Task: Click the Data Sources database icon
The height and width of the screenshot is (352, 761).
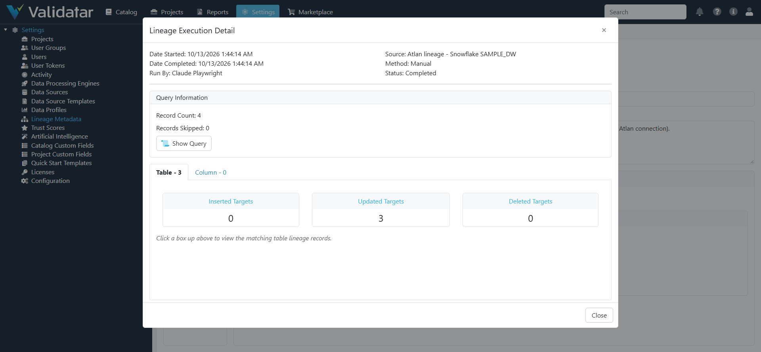Action: pyautogui.click(x=25, y=92)
